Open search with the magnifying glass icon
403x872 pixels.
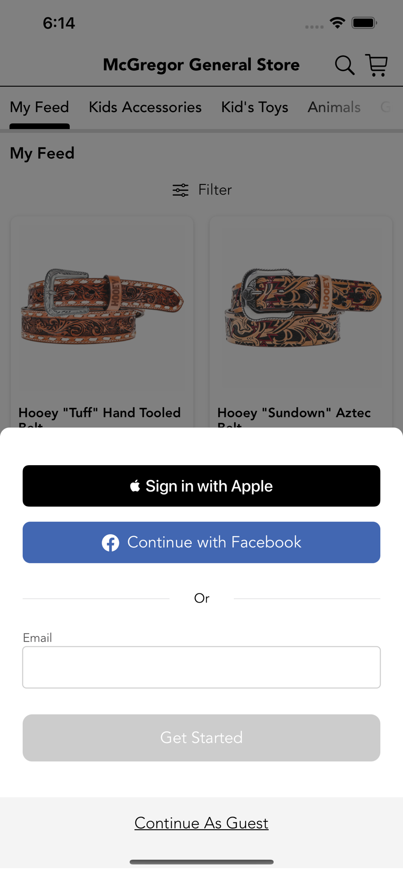(x=345, y=65)
